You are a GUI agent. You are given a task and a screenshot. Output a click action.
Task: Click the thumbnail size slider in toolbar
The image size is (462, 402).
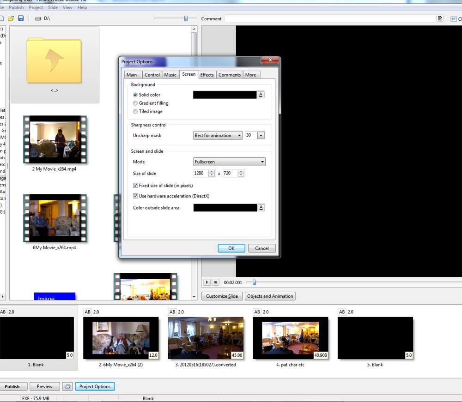[x=186, y=18]
